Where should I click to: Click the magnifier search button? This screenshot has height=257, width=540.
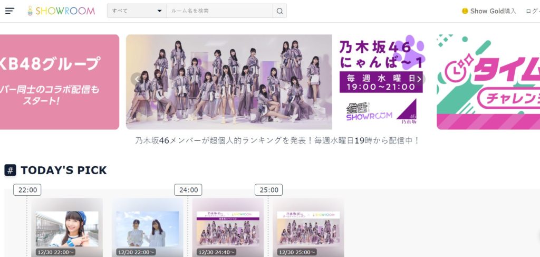pos(279,11)
